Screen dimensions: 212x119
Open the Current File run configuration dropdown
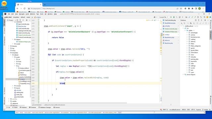pos(163,17)
